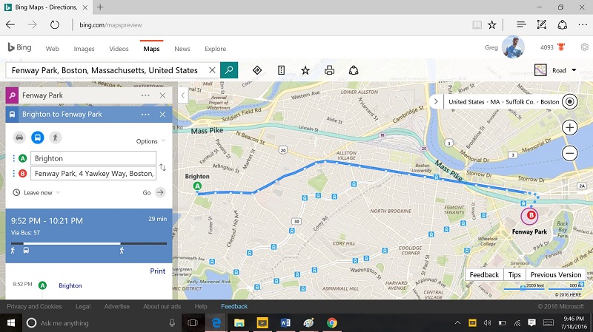Select the 9:52 PM - 10:21 PM route
Screen dimensions: 593x332
point(89,235)
